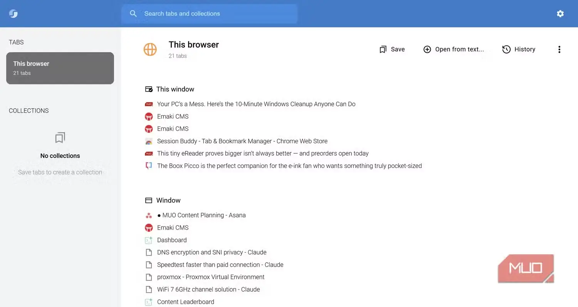Open WiFi 7 6GHz channel solution - Claude
Image resolution: width=578 pixels, height=307 pixels.
tap(208, 289)
